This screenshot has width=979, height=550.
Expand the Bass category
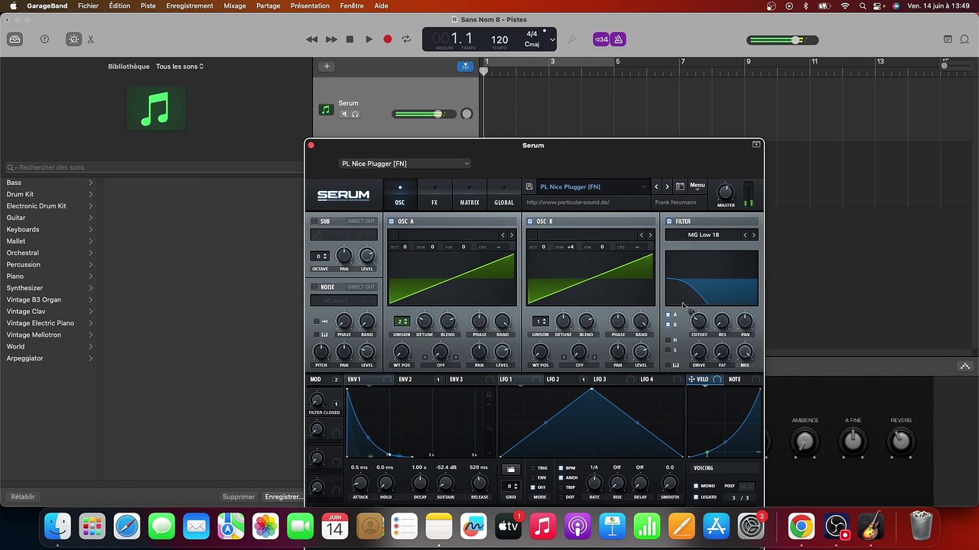90,183
